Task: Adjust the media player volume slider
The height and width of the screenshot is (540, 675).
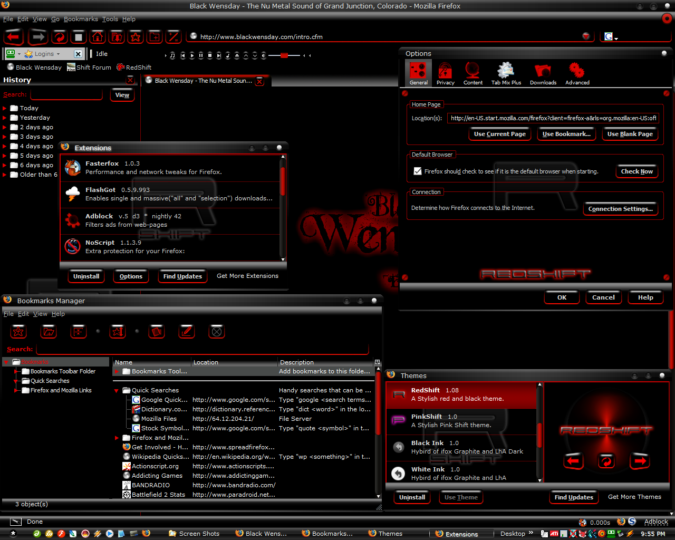Action: (x=284, y=55)
